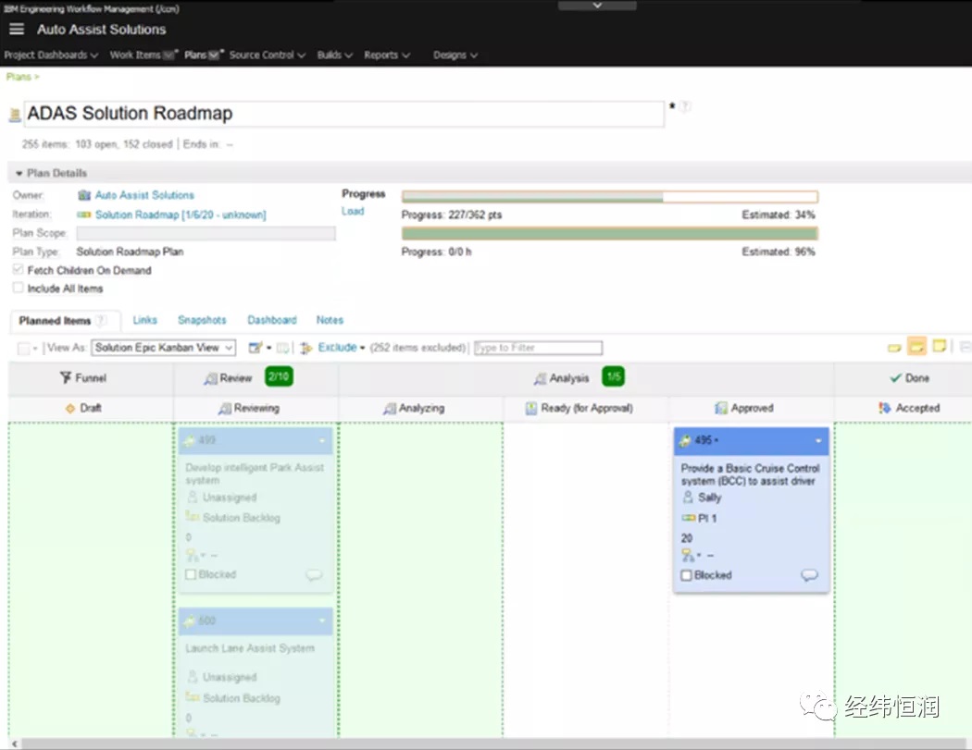Open Reports dropdown menu
The image size is (972, 750).
[387, 55]
